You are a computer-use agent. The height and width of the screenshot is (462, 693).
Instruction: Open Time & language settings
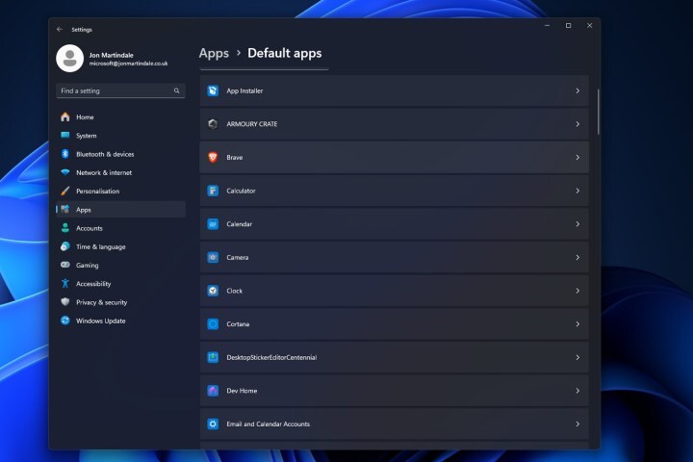point(120,246)
